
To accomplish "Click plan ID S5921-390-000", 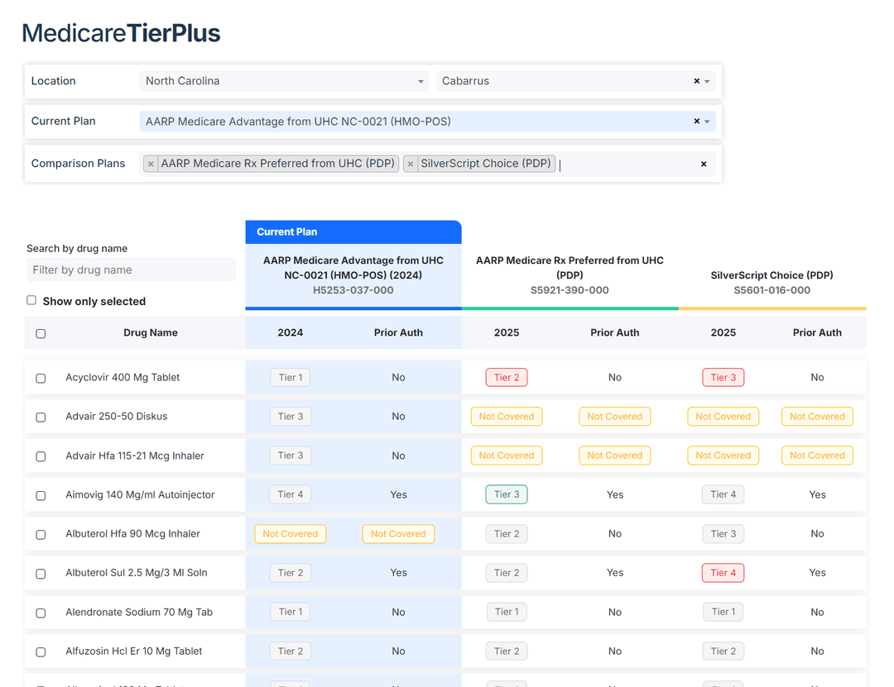I will 570,290.
